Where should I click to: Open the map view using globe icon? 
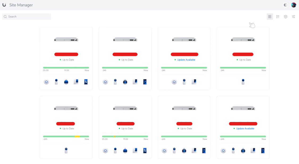[x=286, y=16]
